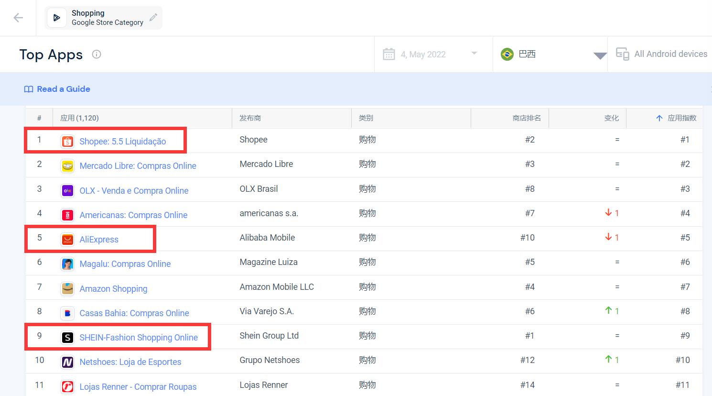The height and width of the screenshot is (396, 712).
Task: Click the AliExpress app icon
Action: pos(67,240)
